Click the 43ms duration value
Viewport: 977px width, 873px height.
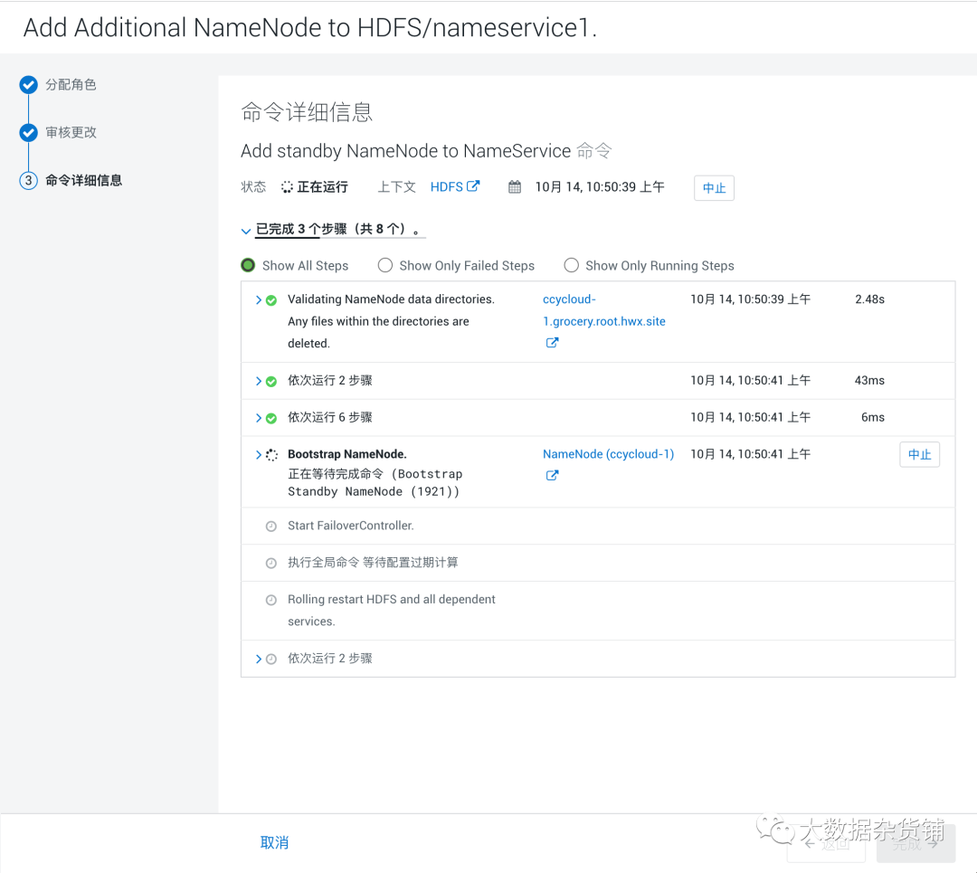[869, 380]
